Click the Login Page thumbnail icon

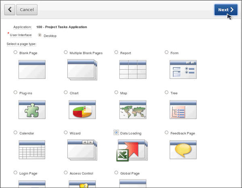pos(32,184)
